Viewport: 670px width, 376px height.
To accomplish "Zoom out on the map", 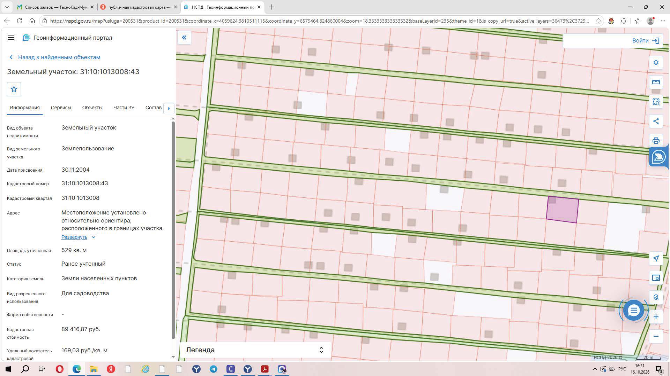I will click(656, 336).
